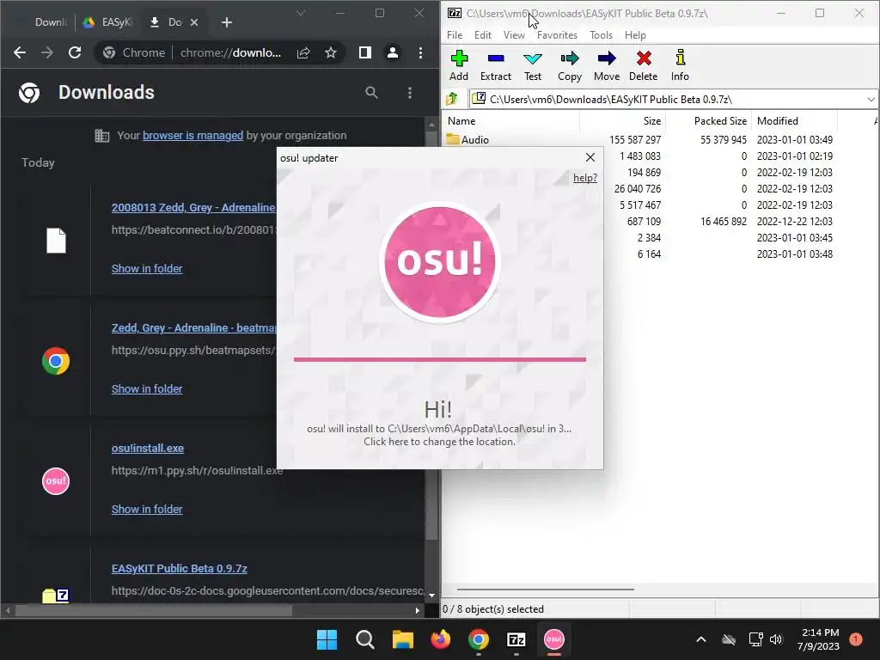Screen dimensions: 880x660
Task: Open Downloads page more actions menu
Action: coord(410,93)
